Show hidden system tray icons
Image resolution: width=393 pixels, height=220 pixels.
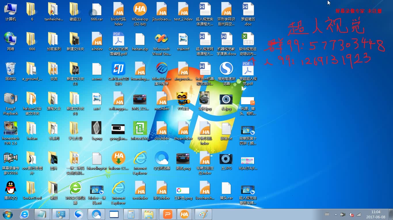[336, 214]
